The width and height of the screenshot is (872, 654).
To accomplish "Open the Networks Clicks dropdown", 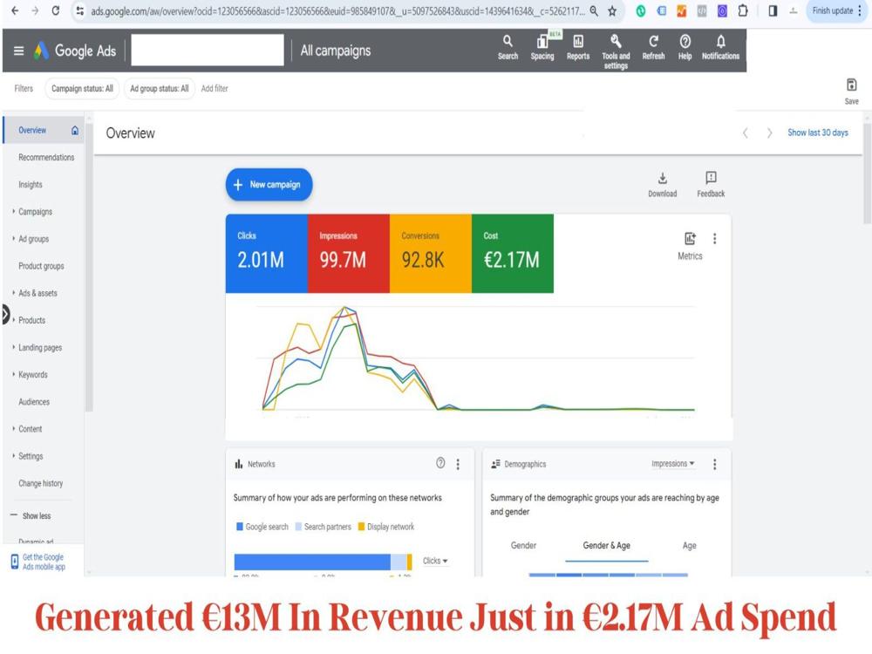I will tap(435, 561).
